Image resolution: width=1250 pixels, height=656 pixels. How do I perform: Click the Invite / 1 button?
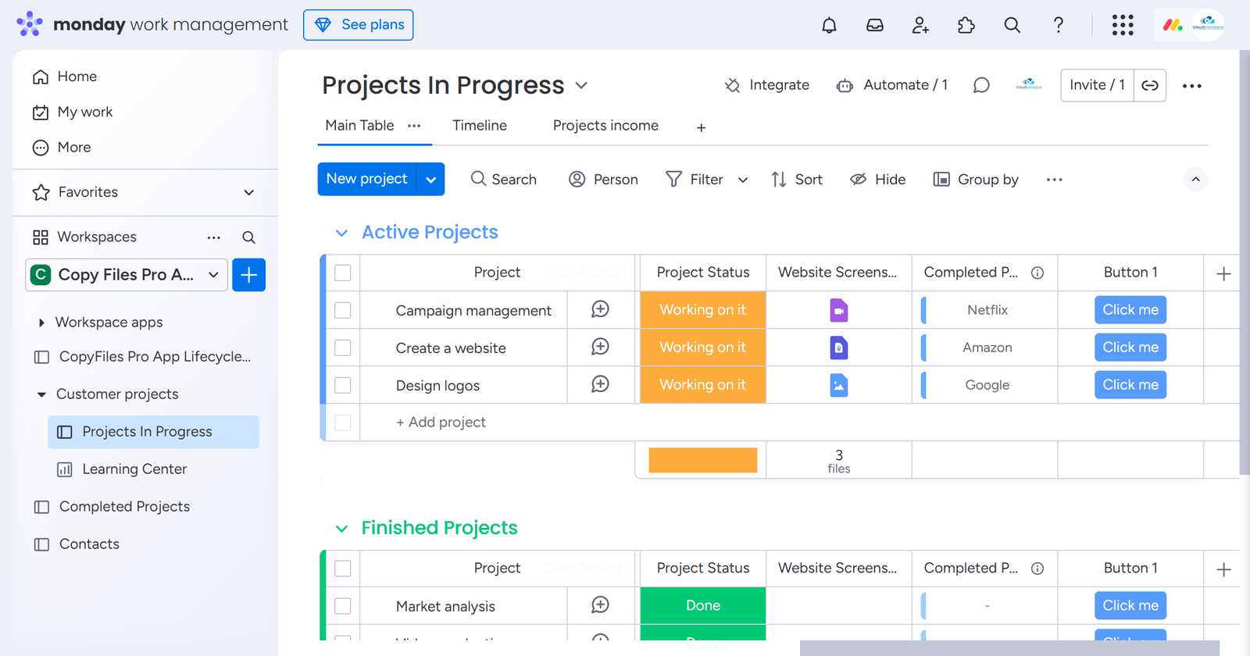pyautogui.click(x=1097, y=85)
